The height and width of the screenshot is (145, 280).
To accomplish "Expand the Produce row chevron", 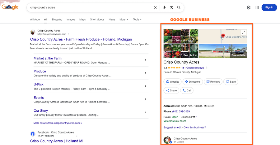I will (145, 73).
